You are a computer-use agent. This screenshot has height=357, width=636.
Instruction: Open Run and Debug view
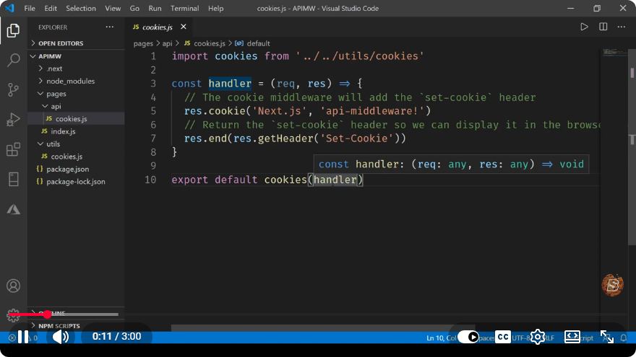[14, 120]
